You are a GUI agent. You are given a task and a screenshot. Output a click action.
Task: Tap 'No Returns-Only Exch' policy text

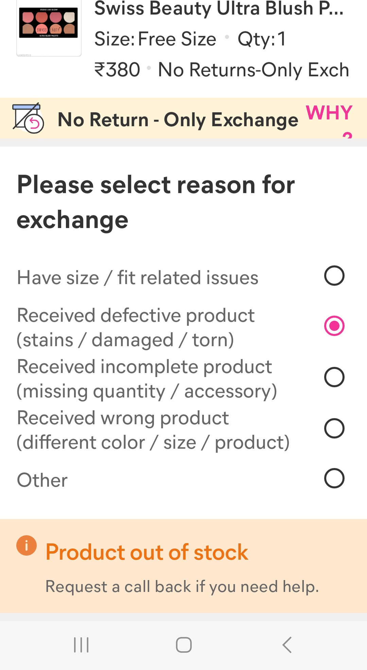254,70
